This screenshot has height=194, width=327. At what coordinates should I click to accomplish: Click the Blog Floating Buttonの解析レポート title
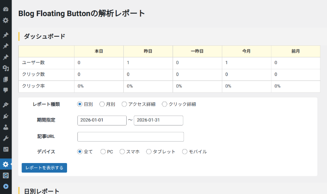pos(82,14)
